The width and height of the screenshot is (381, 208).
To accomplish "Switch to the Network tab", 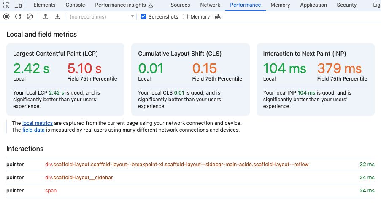I will tap(210, 5).
